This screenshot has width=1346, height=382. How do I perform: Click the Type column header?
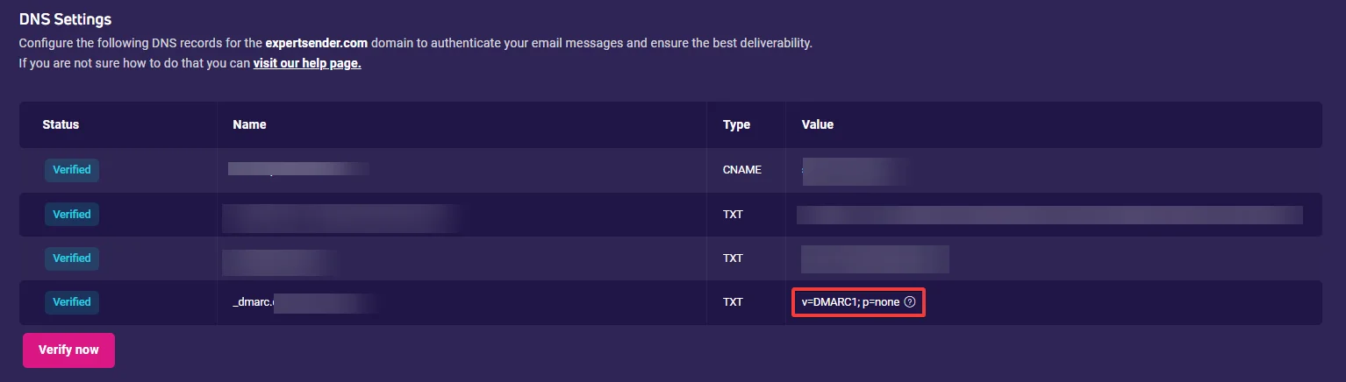736,124
